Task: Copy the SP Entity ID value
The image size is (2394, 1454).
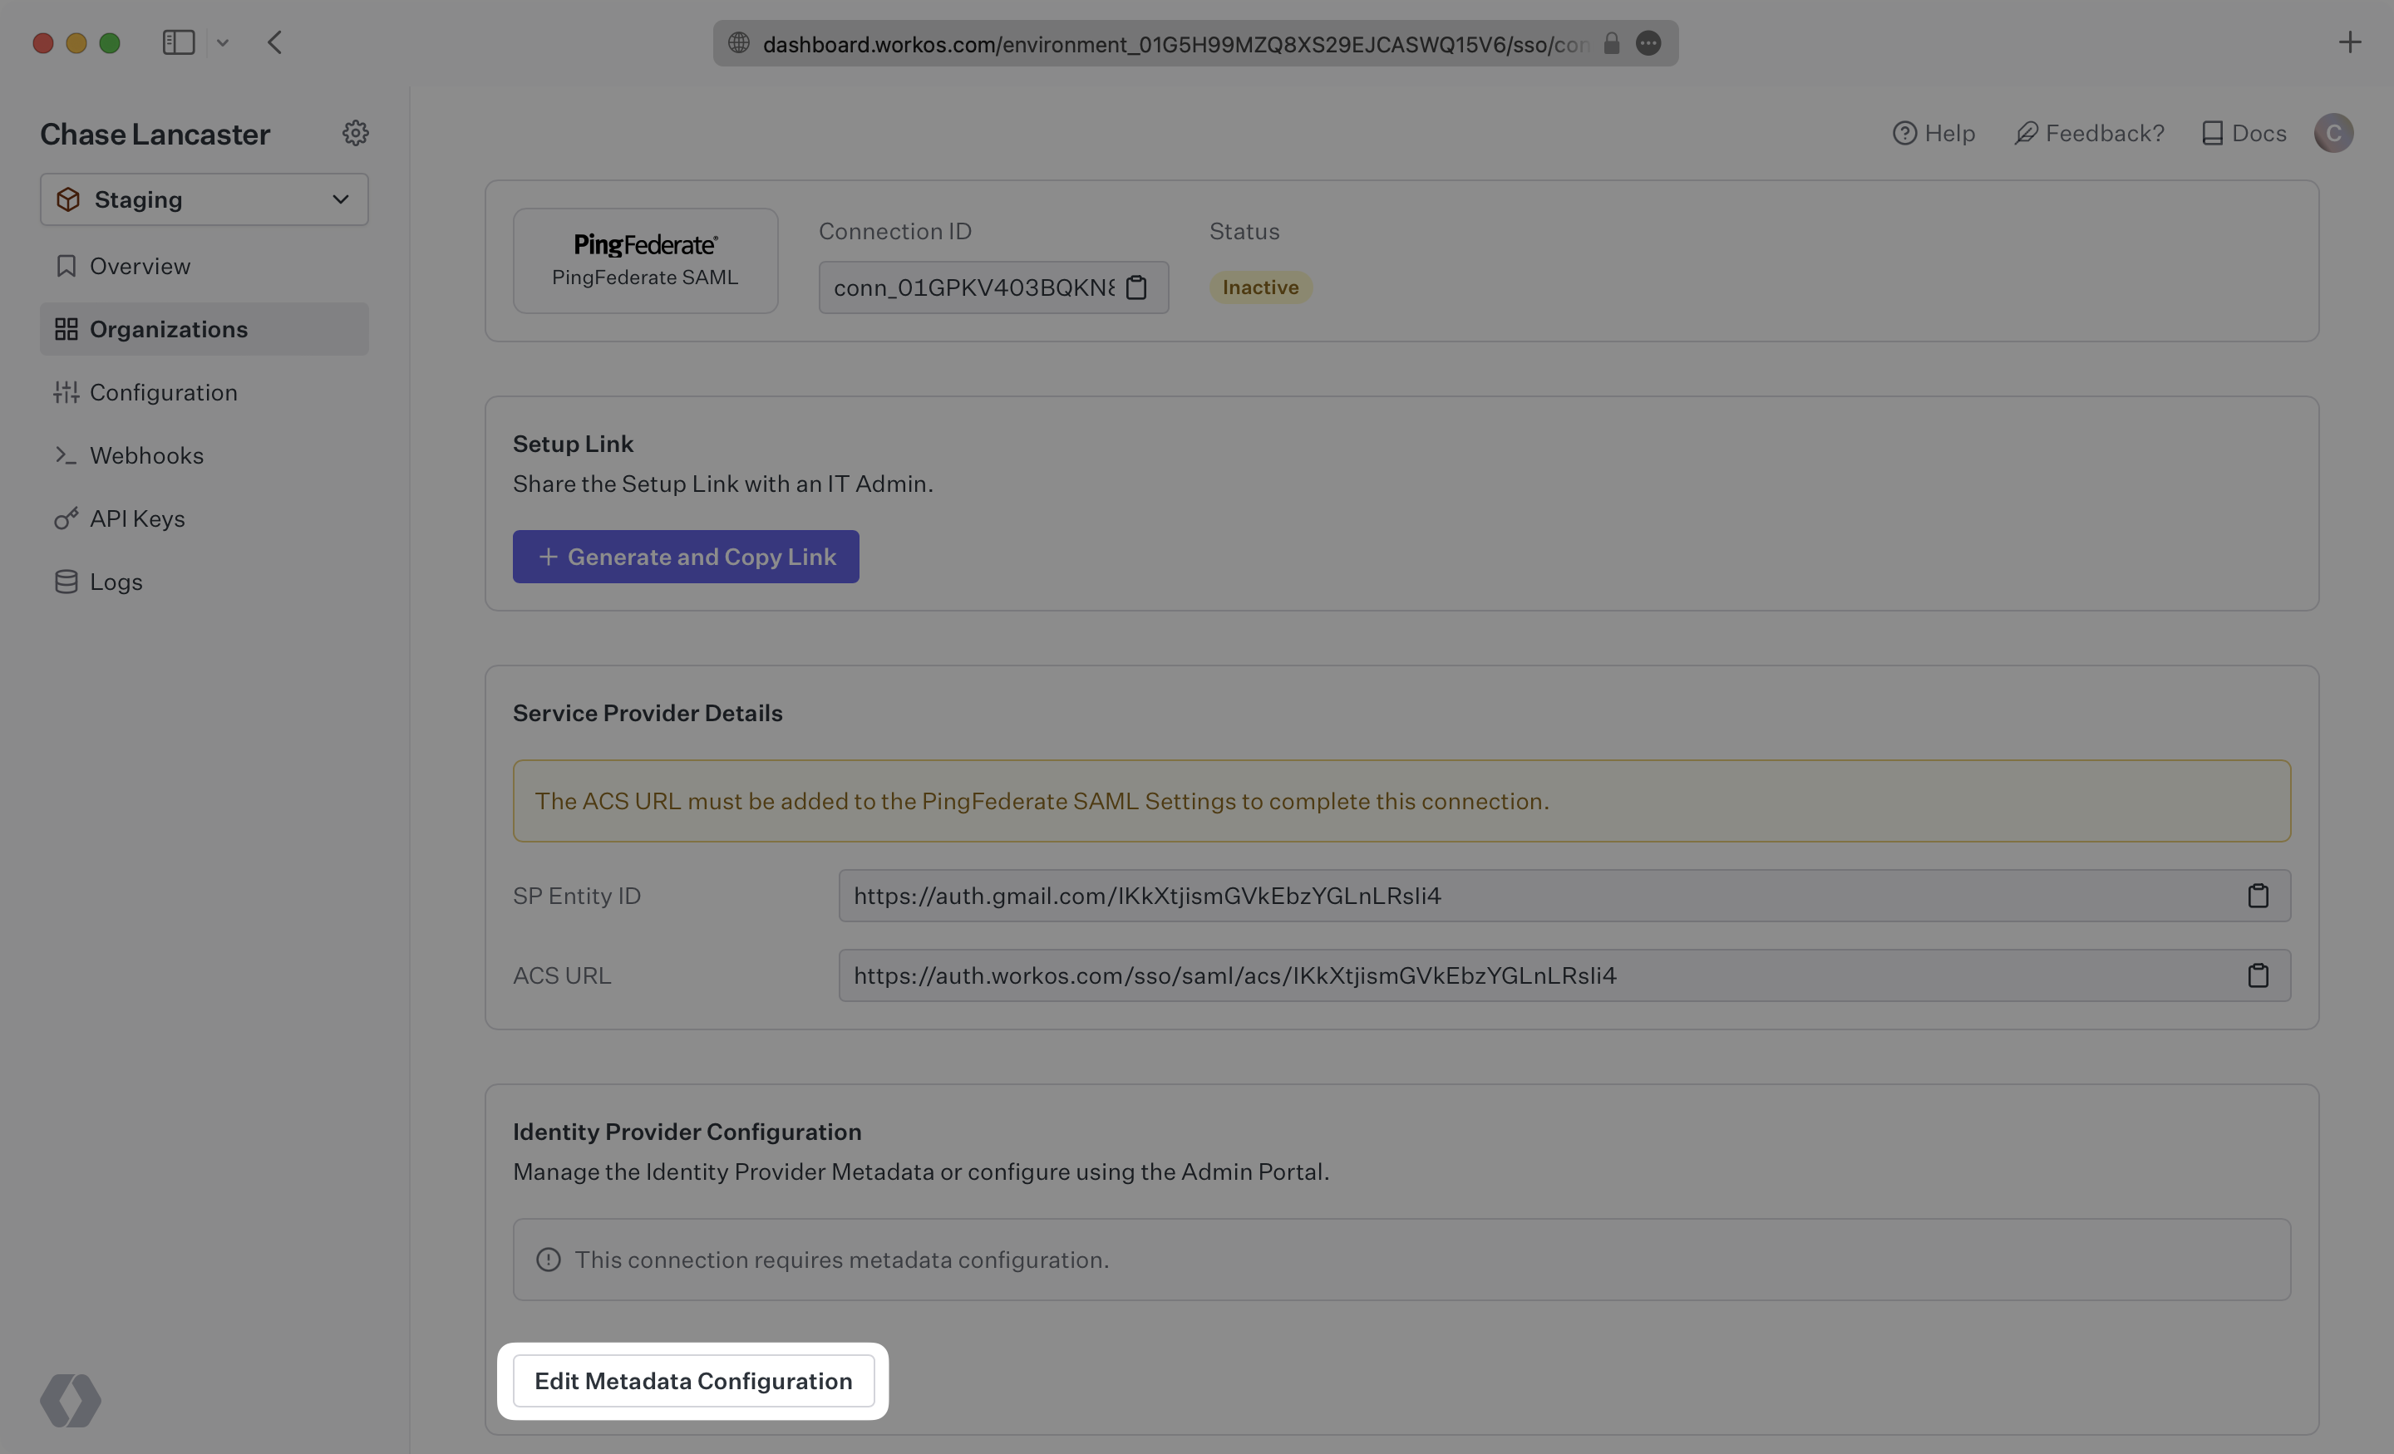Action: coord(2259,896)
